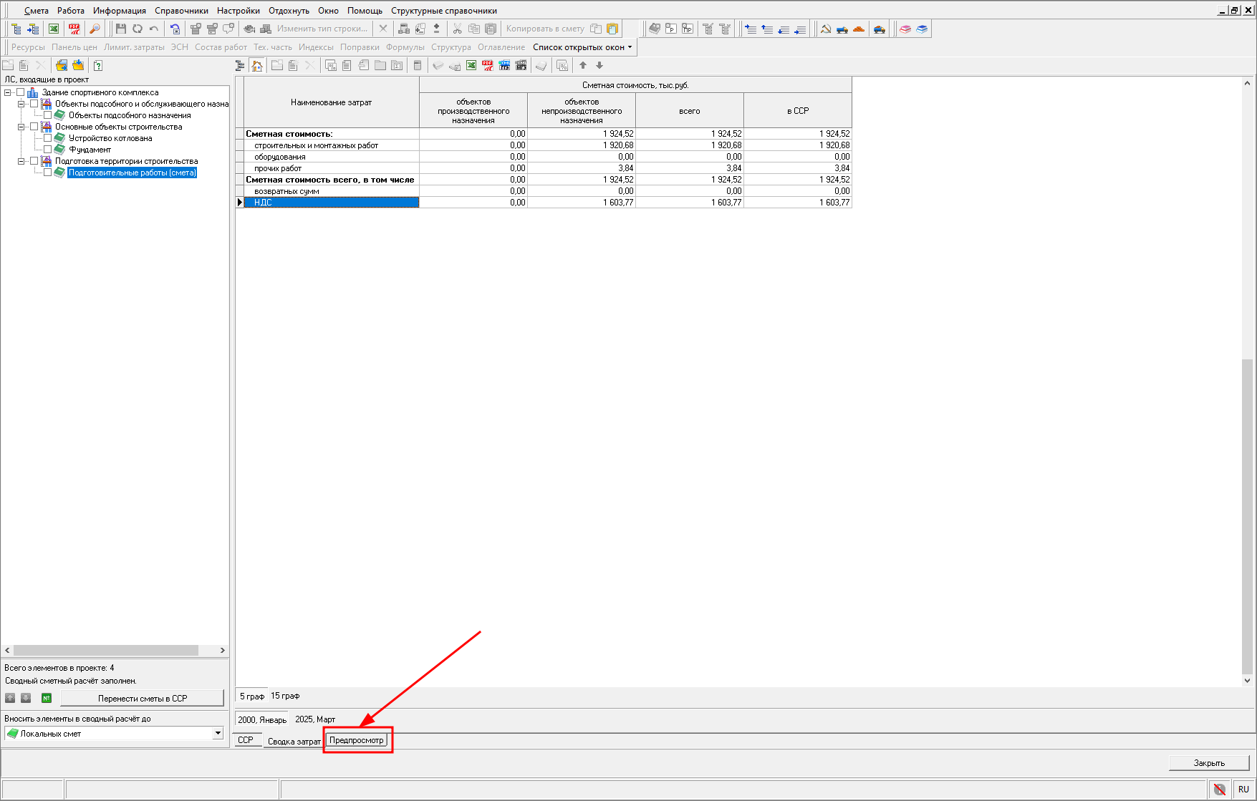
Task: Click the RU language indicator in status bar
Action: (1243, 789)
